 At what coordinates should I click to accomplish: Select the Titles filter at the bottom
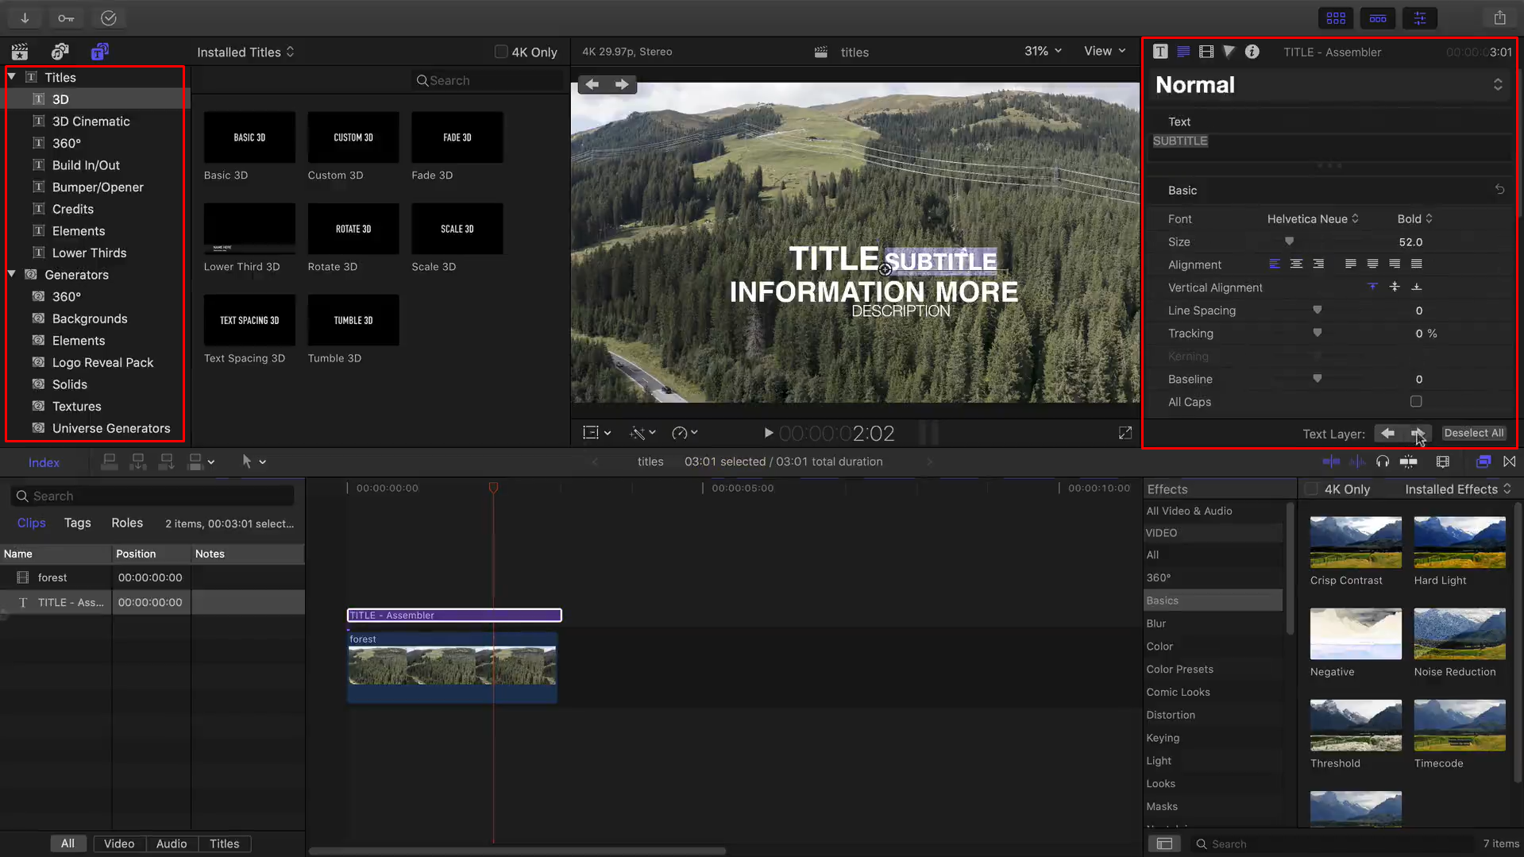(225, 843)
